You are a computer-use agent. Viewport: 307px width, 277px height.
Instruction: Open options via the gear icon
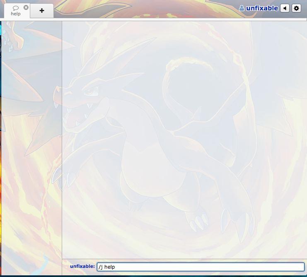tap(296, 8)
